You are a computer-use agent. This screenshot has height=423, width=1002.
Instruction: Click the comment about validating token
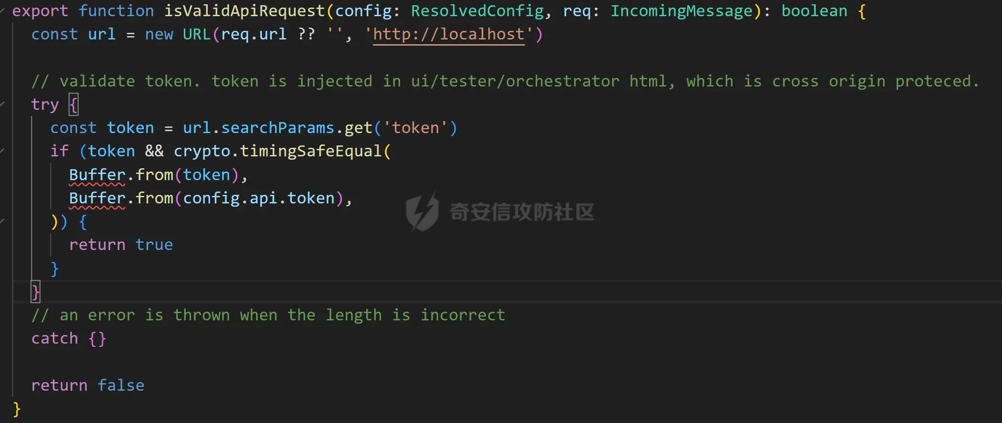505,81
